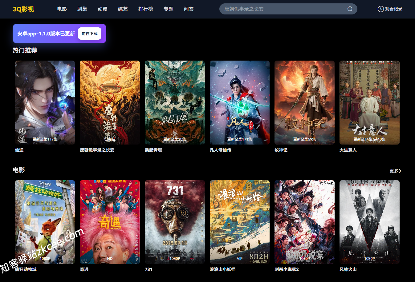
Task: Visit the 问答 page
Action: 189,9
